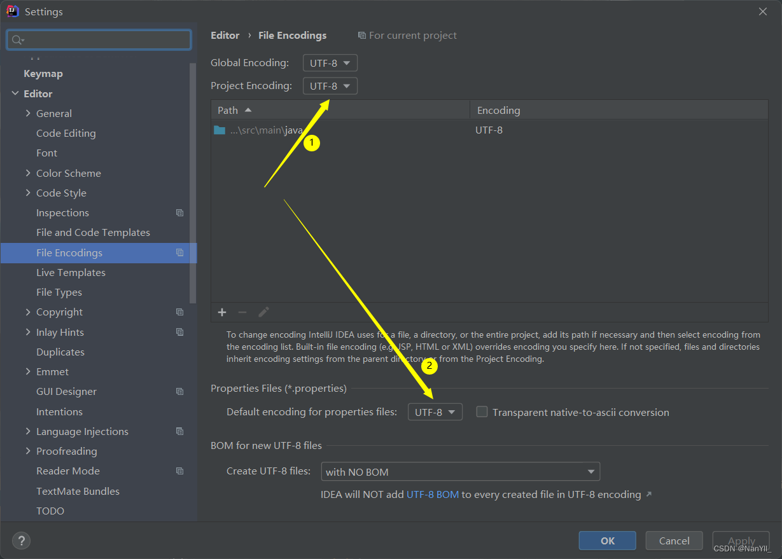Select Intentions settings page

pyautogui.click(x=59, y=411)
